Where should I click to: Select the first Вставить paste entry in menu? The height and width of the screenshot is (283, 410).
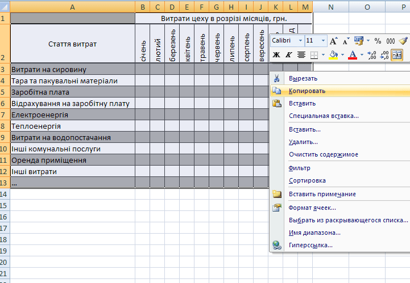340,103
